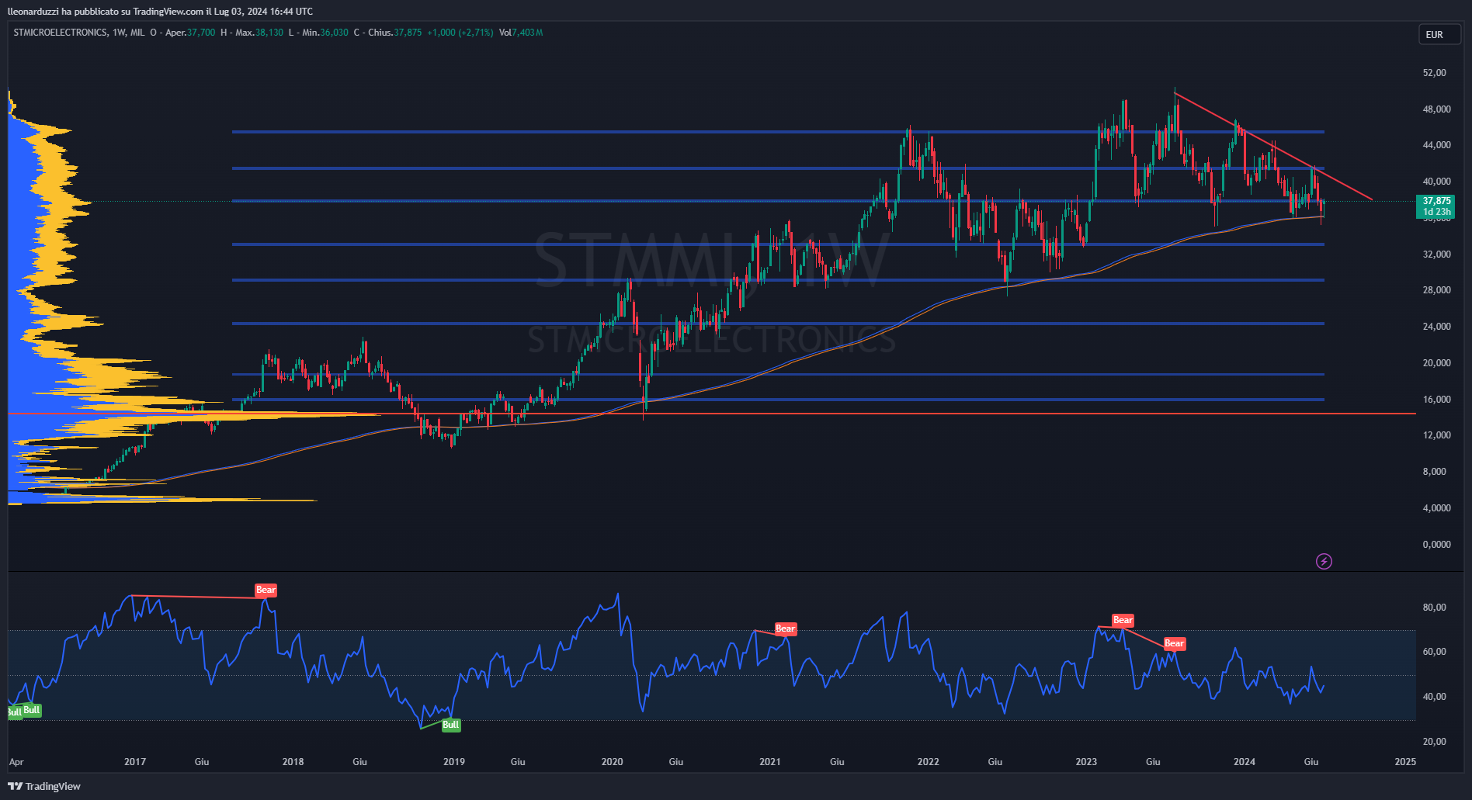Click the Vol 7,403M volume value

[521, 33]
